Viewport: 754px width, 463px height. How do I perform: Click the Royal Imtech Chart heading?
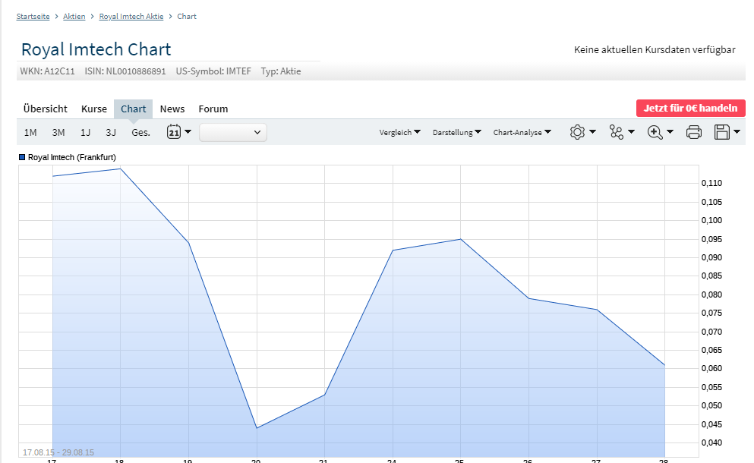point(96,49)
